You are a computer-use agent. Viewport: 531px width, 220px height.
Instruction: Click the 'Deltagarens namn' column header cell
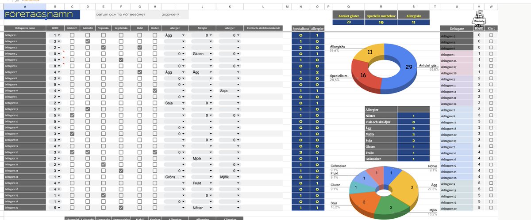pos(24,28)
